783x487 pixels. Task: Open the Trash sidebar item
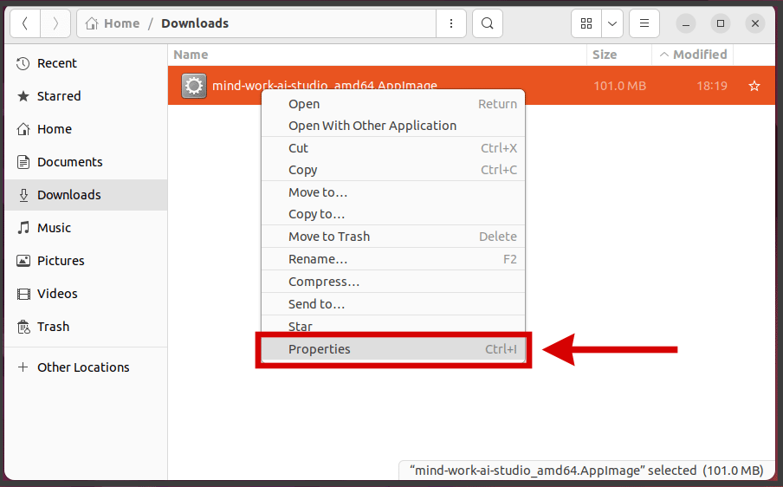(x=53, y=327)
